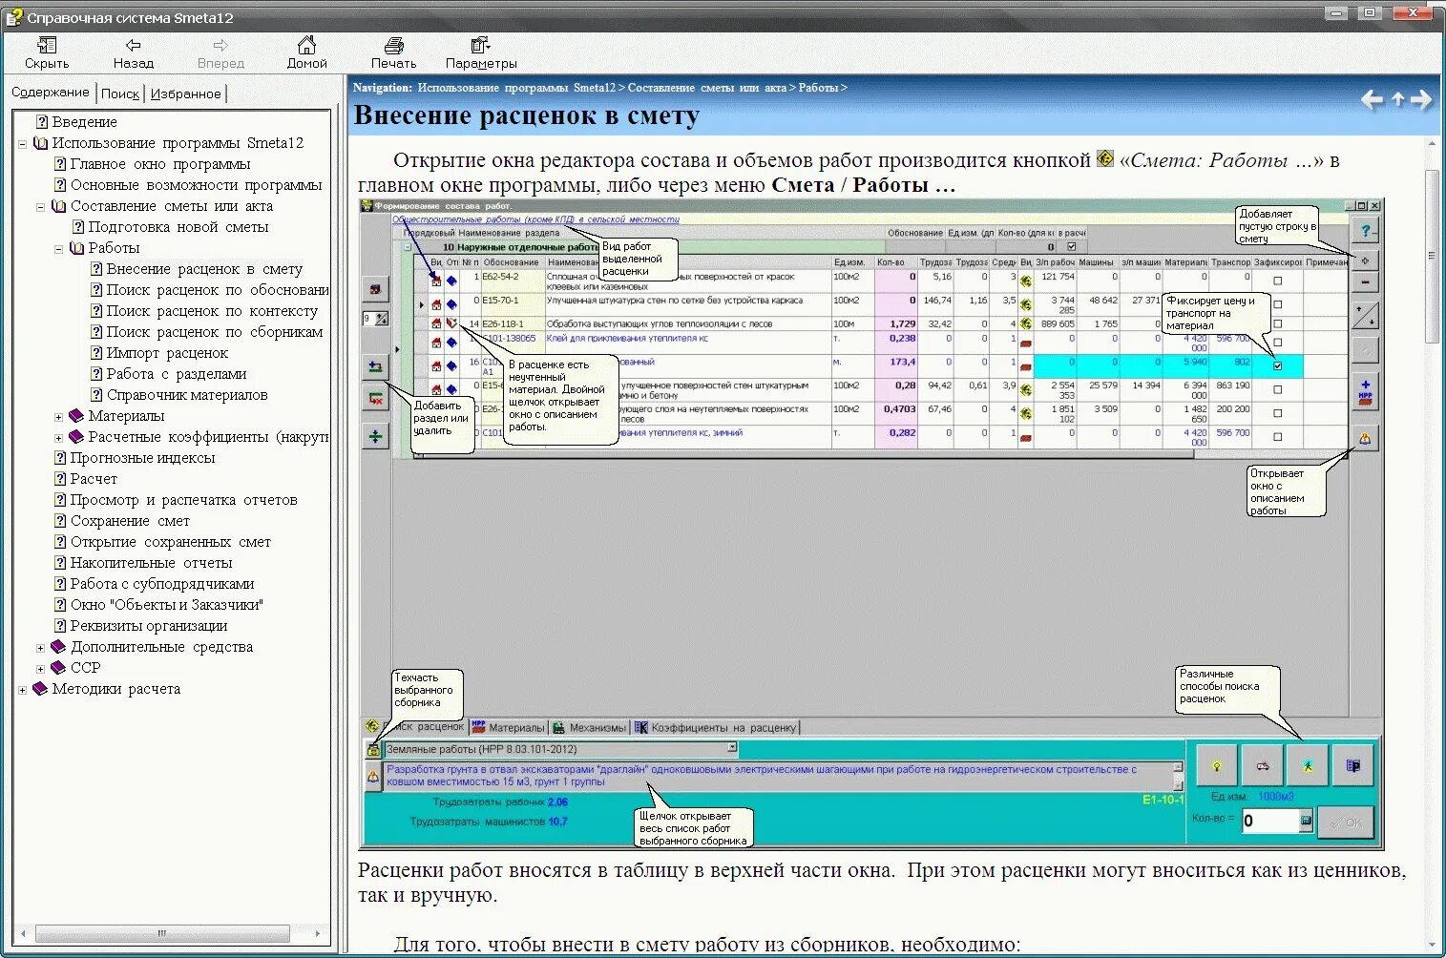Open the Земляные работы combo box dropdown arrow
1446x958 pixels.
coord(732,749)
